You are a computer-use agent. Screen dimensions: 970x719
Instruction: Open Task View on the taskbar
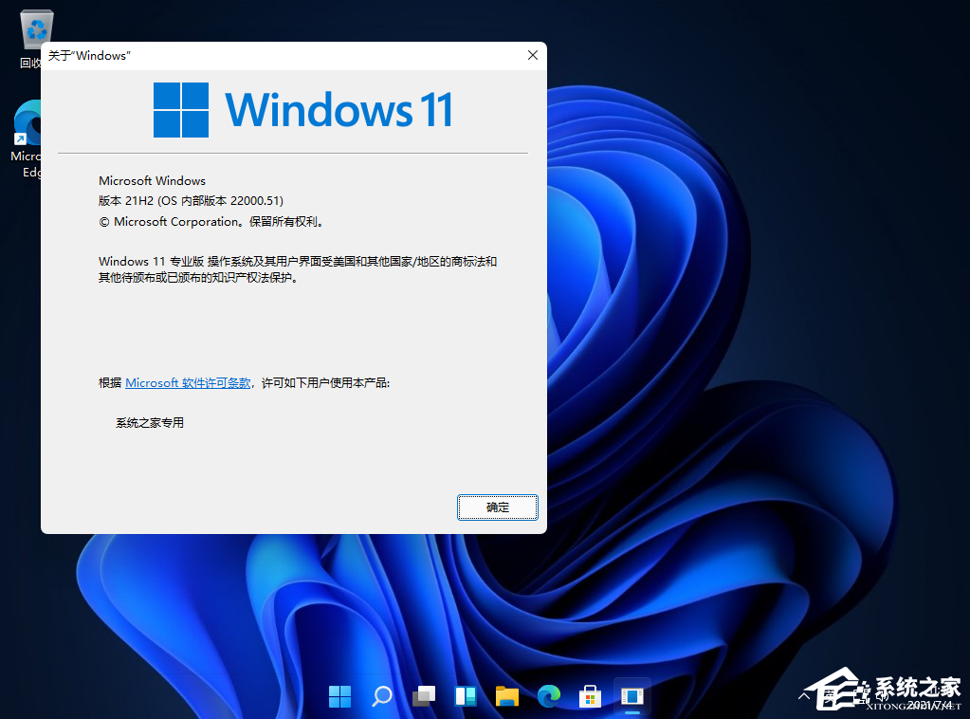(x=423, y=695)
